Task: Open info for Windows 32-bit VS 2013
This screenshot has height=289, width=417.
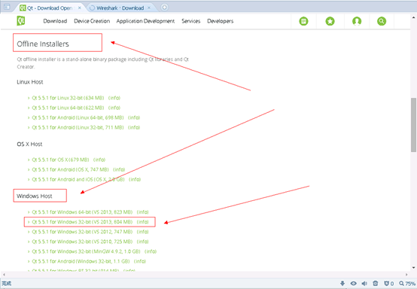Action: [x=143, y=222]
